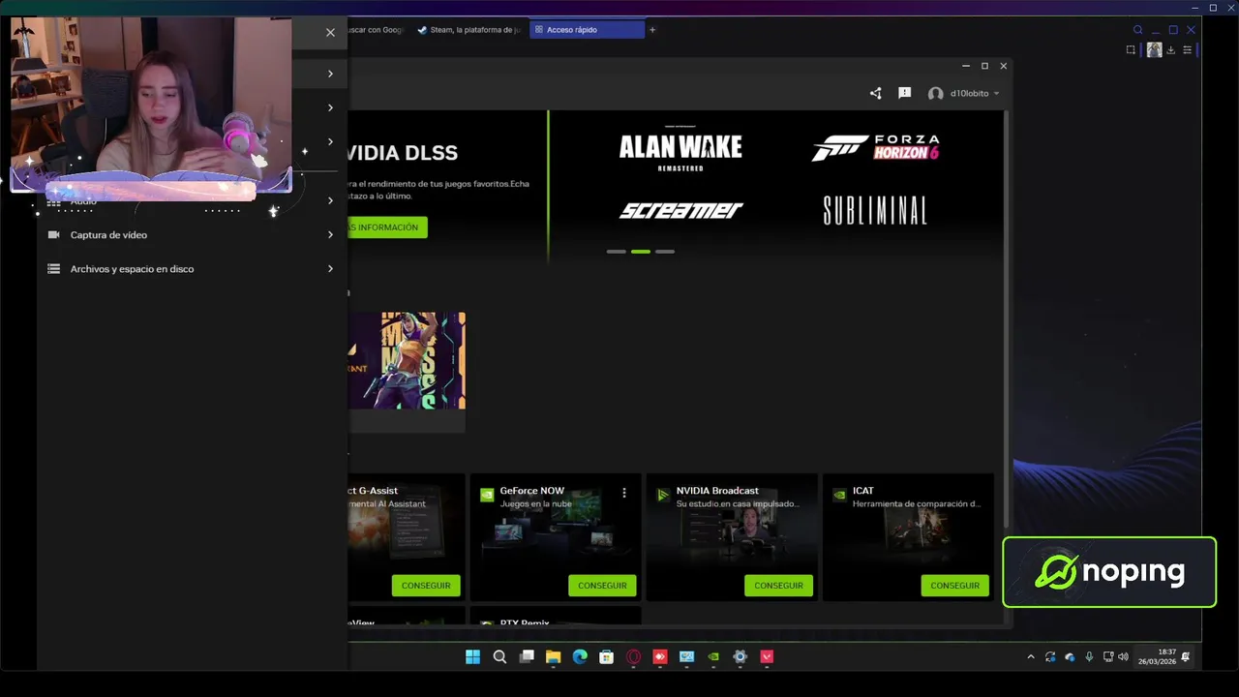Open Microsoft Store from the taskbar
Screen dimensions: 1239x697
point(607,657)
